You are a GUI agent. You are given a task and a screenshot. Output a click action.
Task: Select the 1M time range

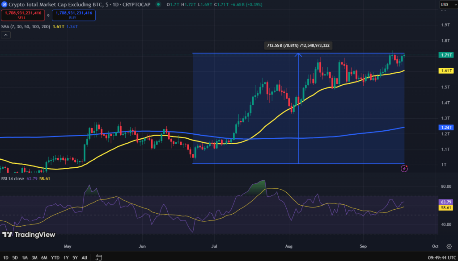pos(25,257)
